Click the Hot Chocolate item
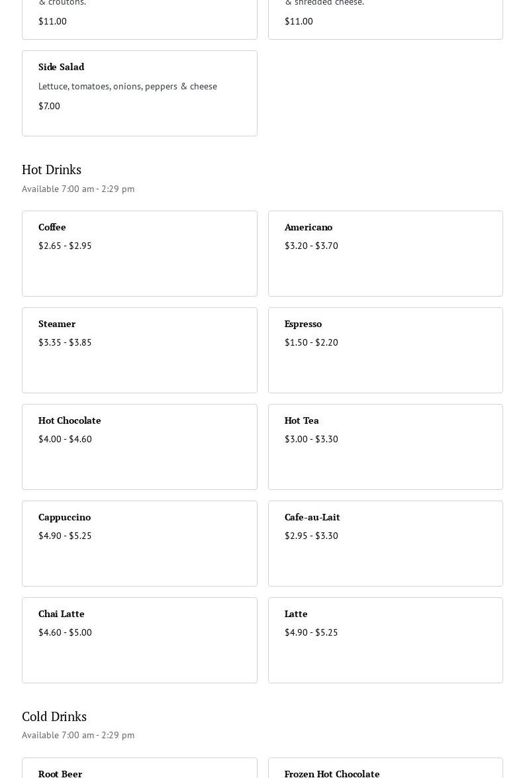 tap(139, 446)
